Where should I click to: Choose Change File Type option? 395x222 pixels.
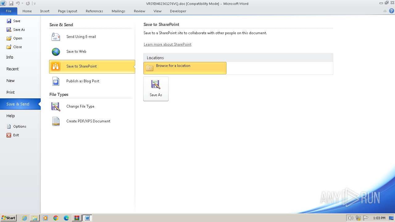[x=92, y=106]
